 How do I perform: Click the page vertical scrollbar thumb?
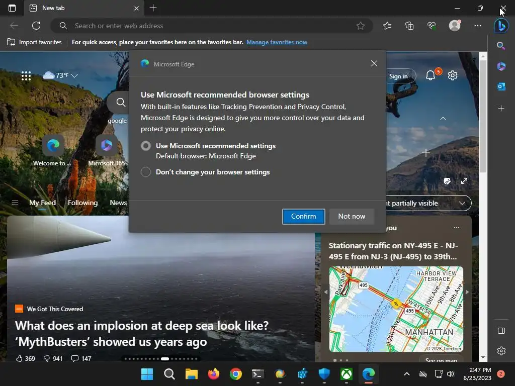click(483, 116)
